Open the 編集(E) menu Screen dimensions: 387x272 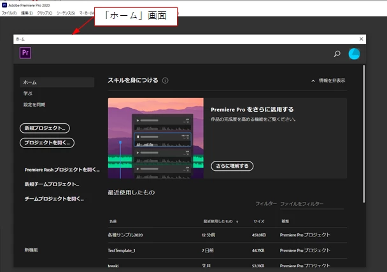[27, 13]
